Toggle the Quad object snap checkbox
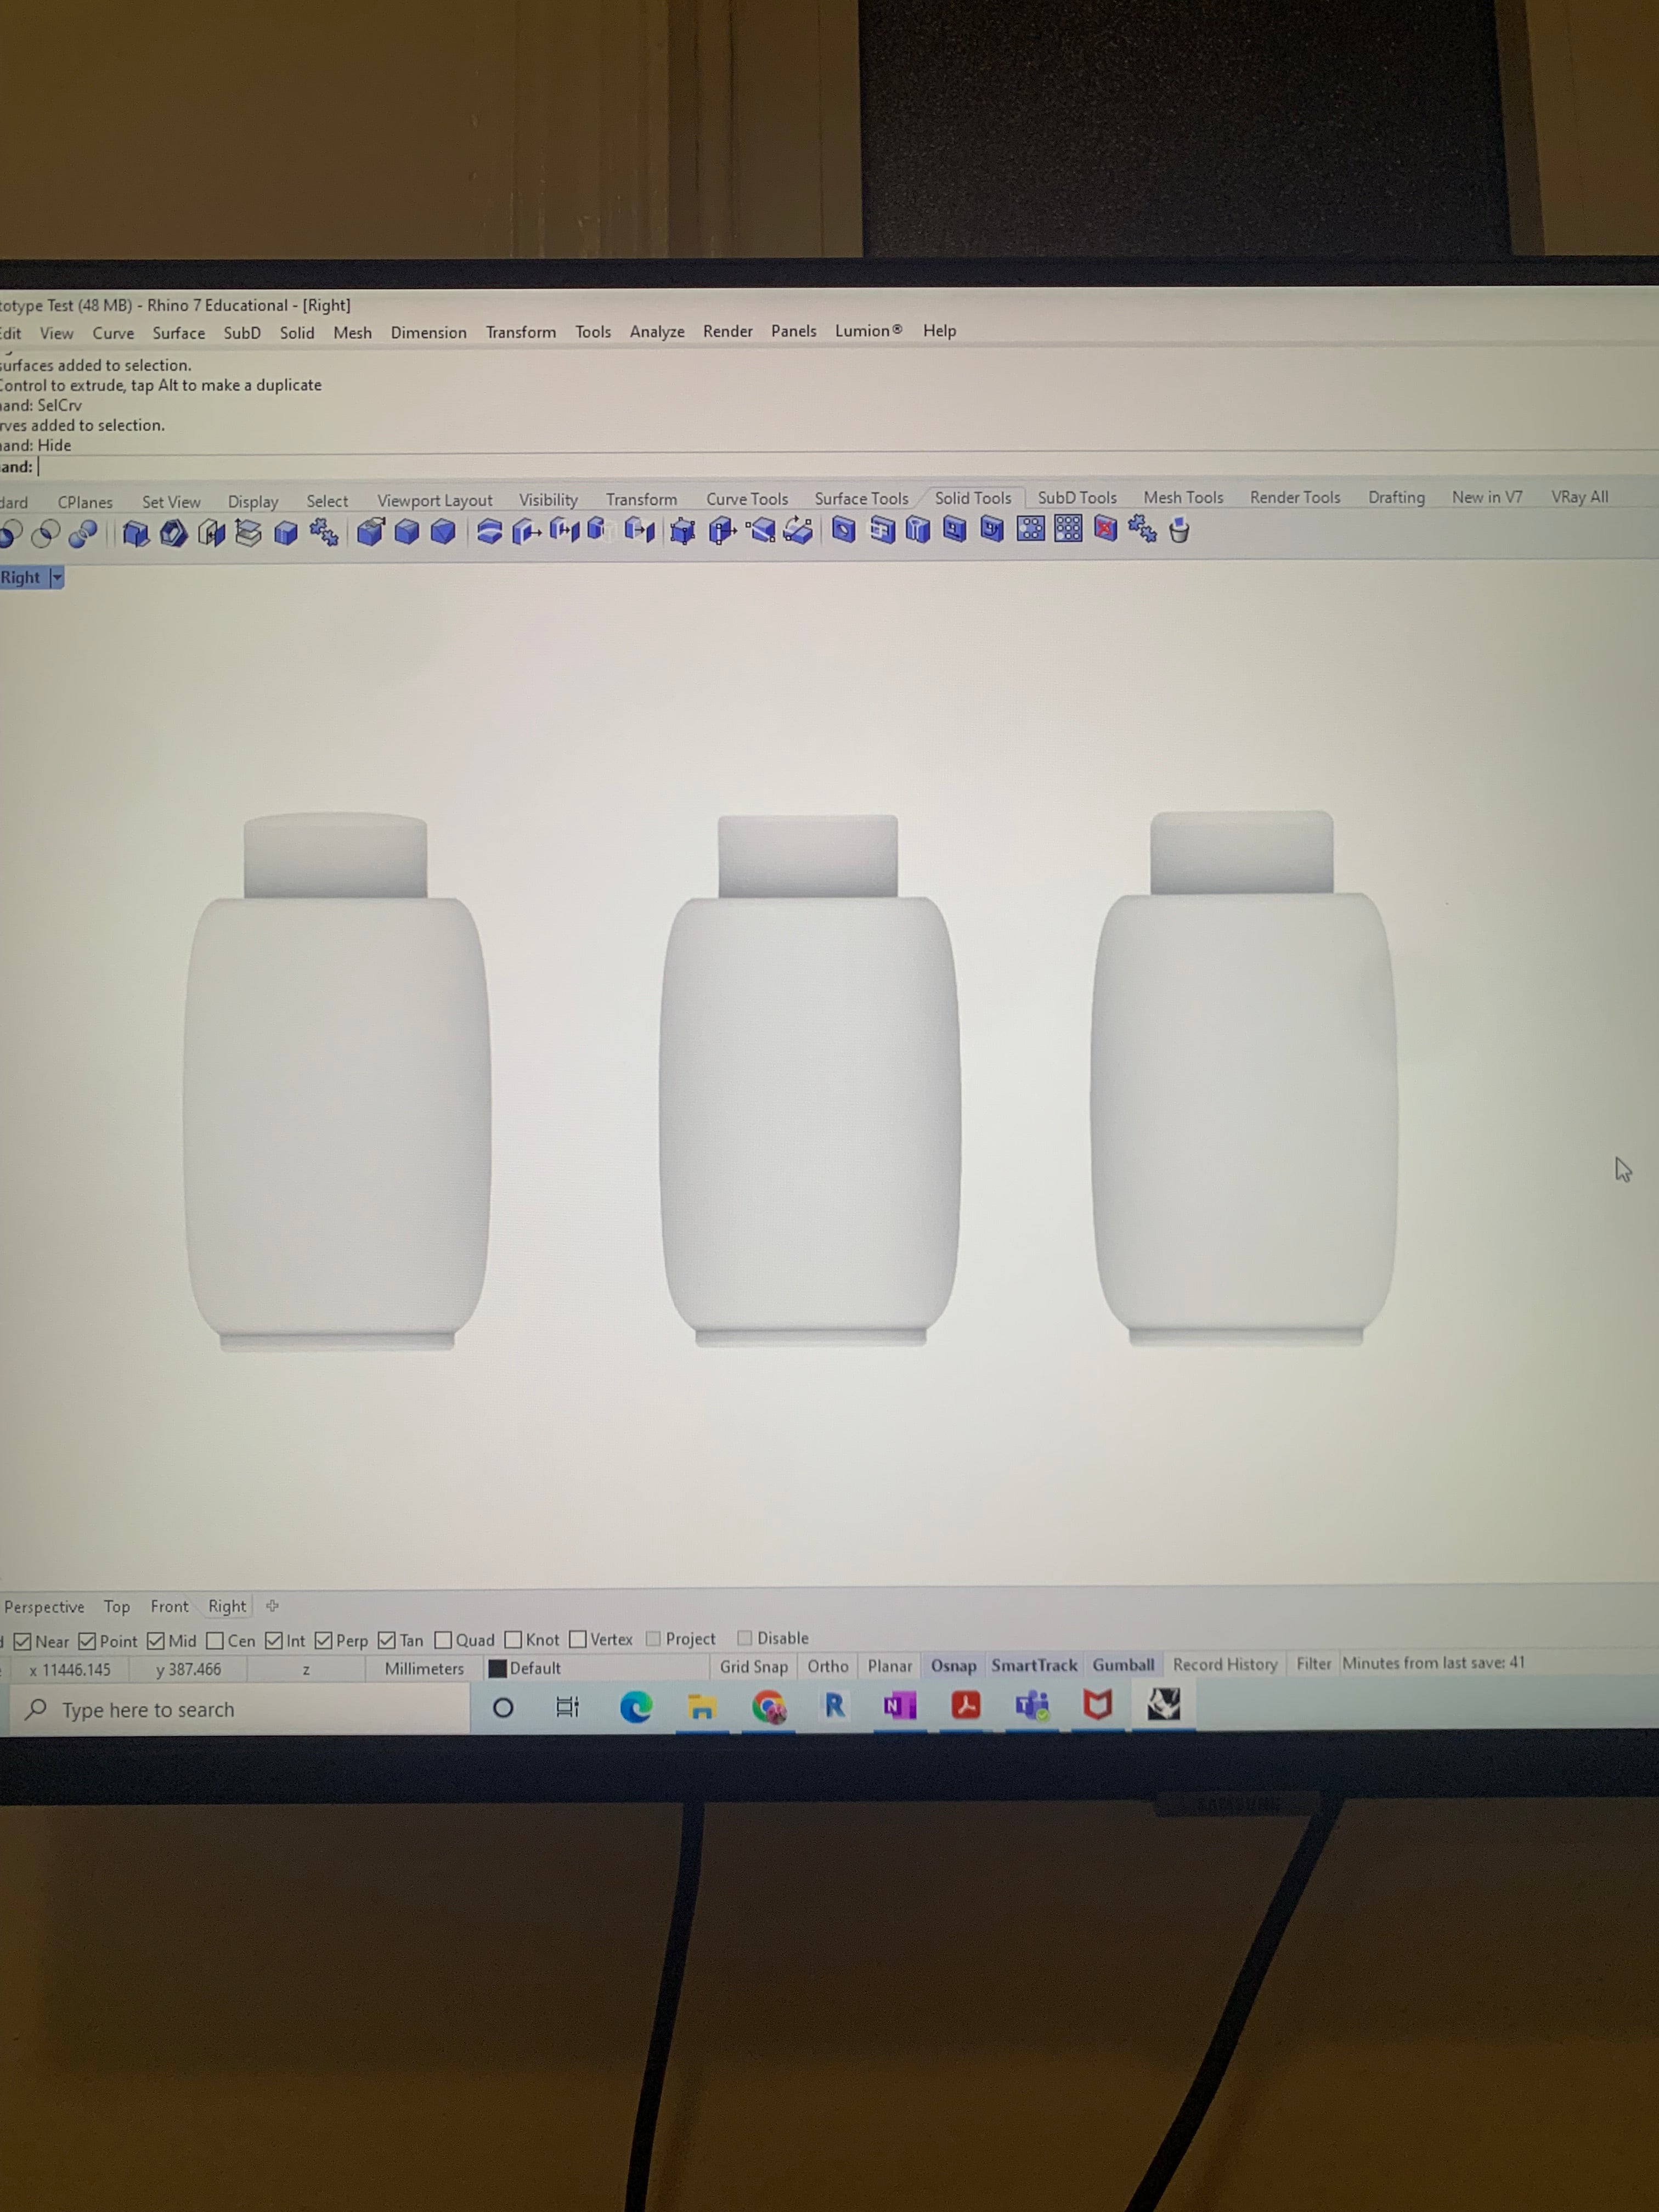 point(444,1640)
